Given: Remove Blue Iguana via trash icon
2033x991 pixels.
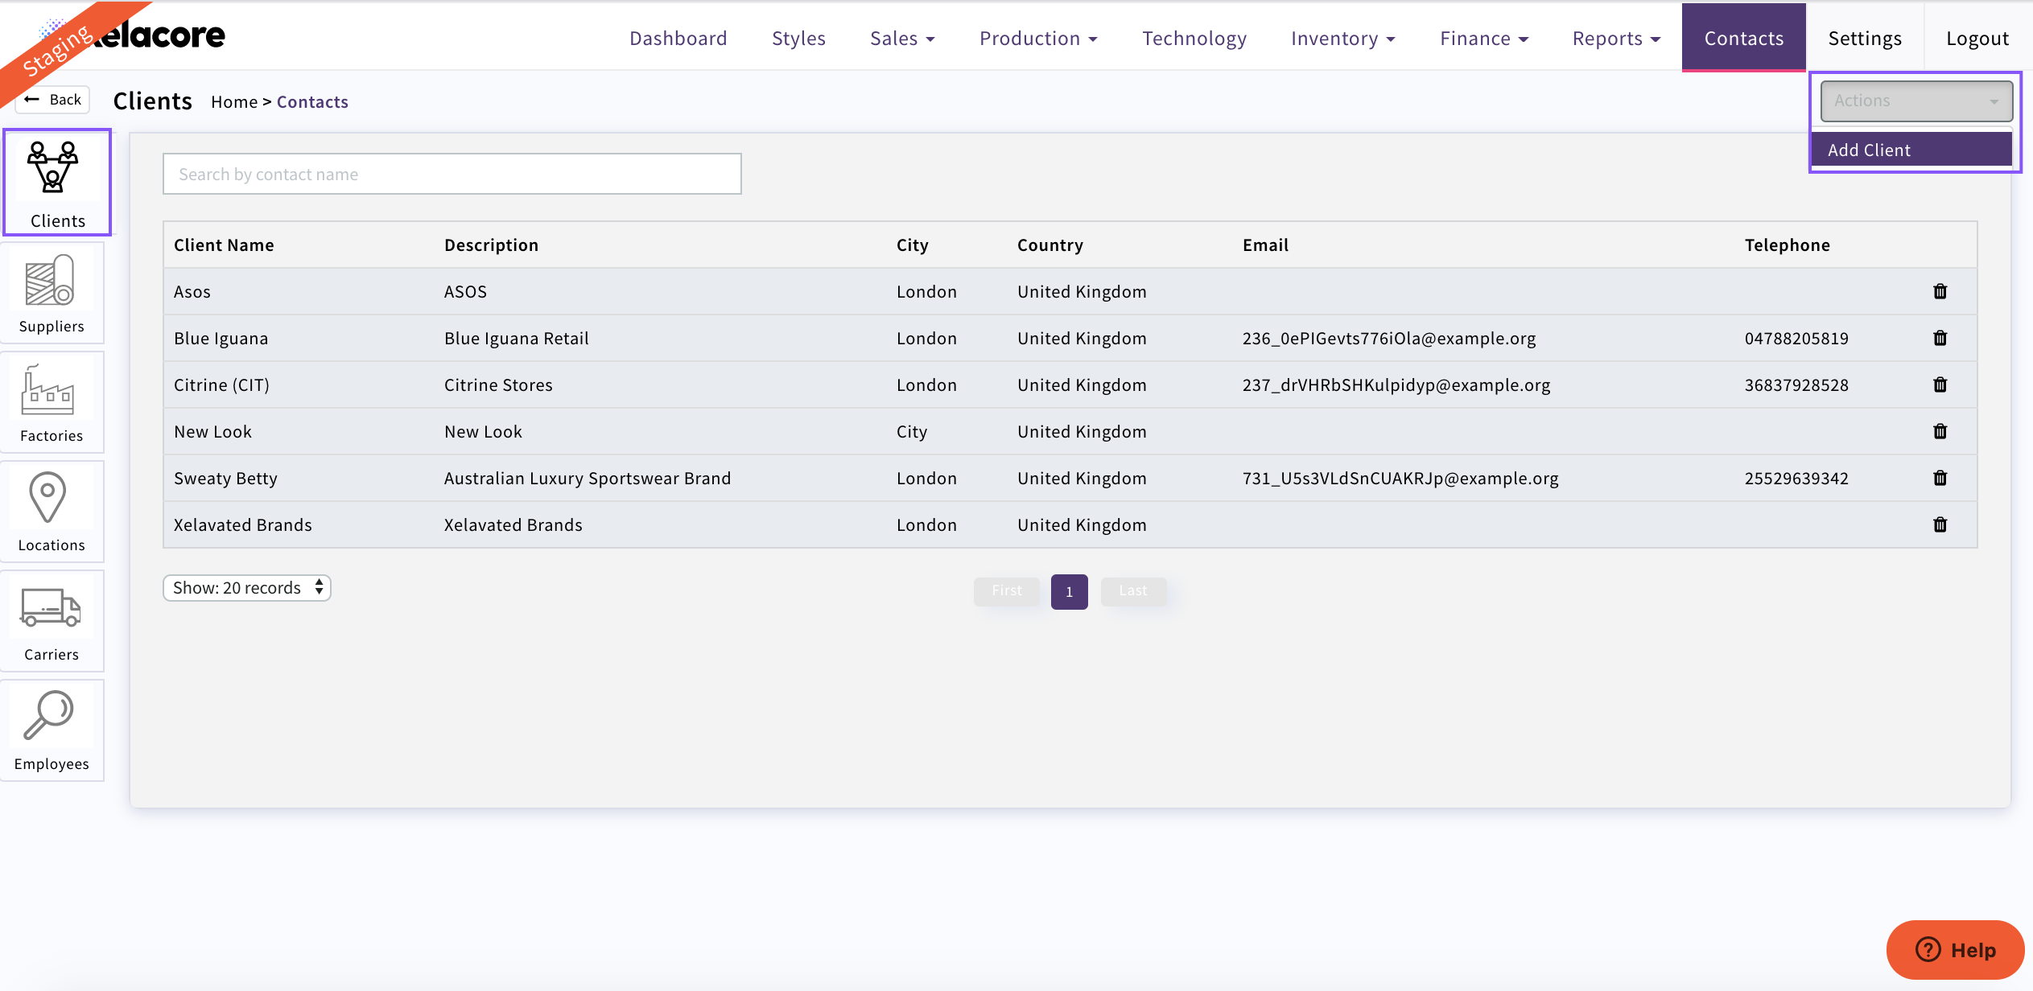Looking at the screenshot, I should 1940,338.
